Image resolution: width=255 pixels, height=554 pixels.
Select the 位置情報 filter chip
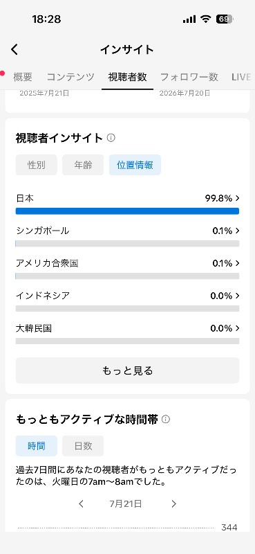(x=135, y=165)
